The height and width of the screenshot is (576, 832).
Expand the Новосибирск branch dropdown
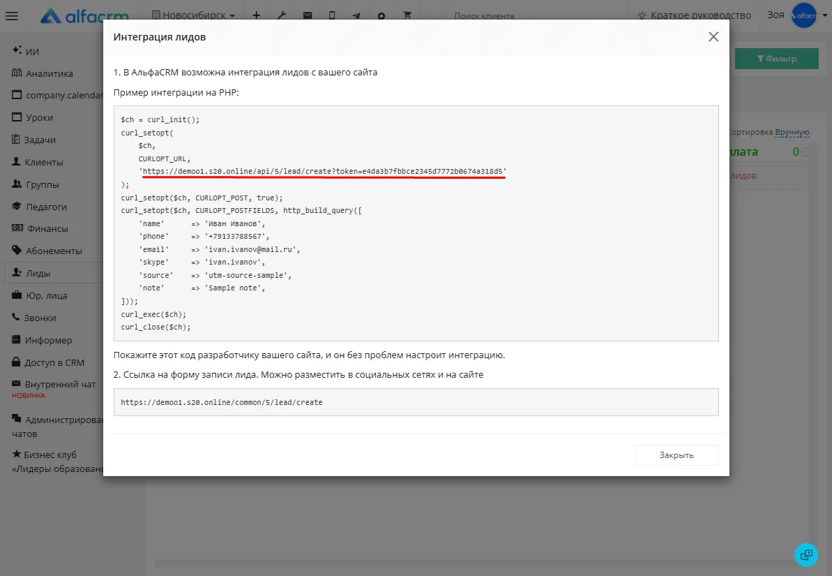pyautogui.click(x=194, y=15)
